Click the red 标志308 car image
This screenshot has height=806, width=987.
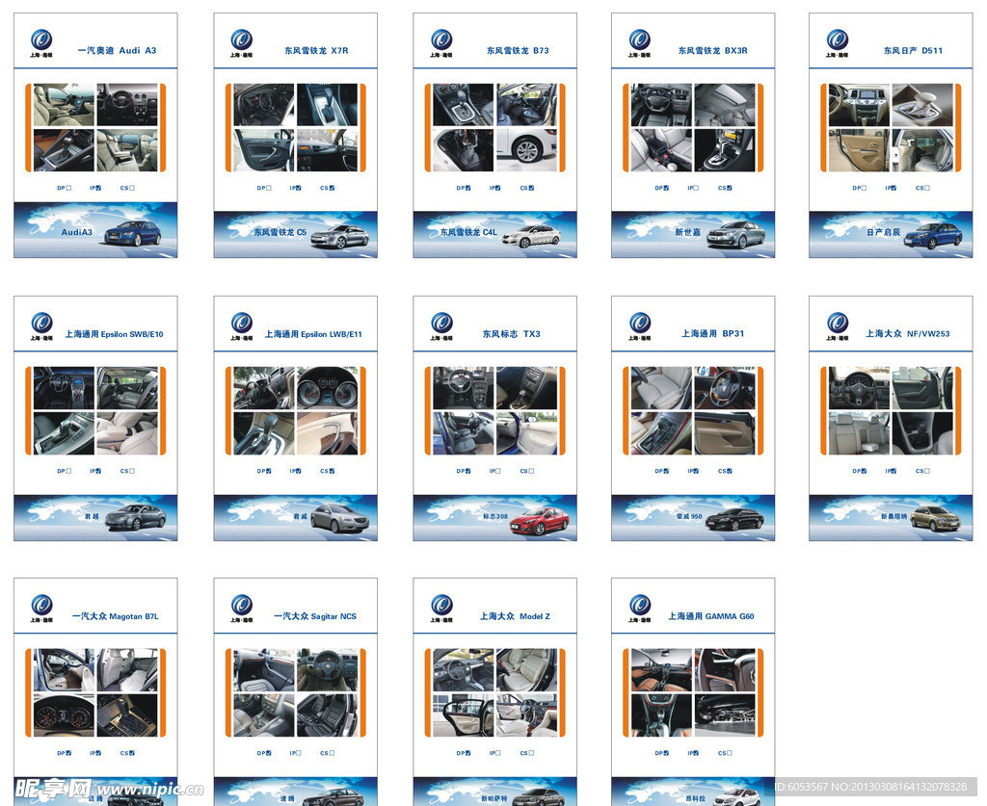[540, 522]
